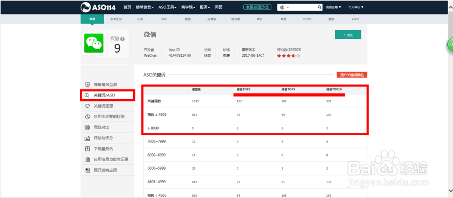Open 问答 in the top nav
453x198 pixels.
(218, 7)
